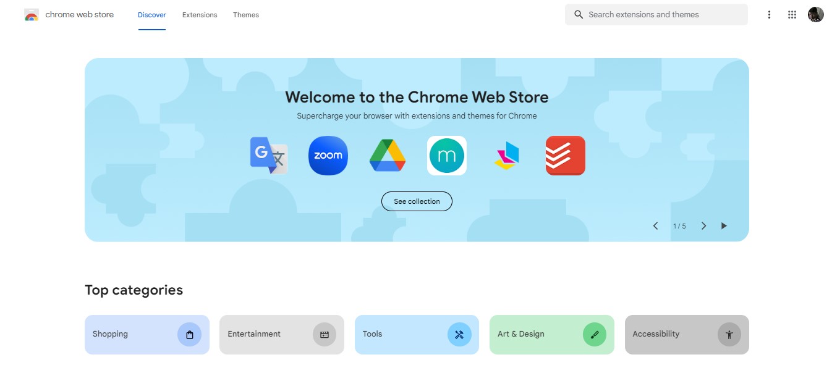This screenshot has width=832, height=386.
Task: Open the Zoom extension icon
Action: coord(328,156)
